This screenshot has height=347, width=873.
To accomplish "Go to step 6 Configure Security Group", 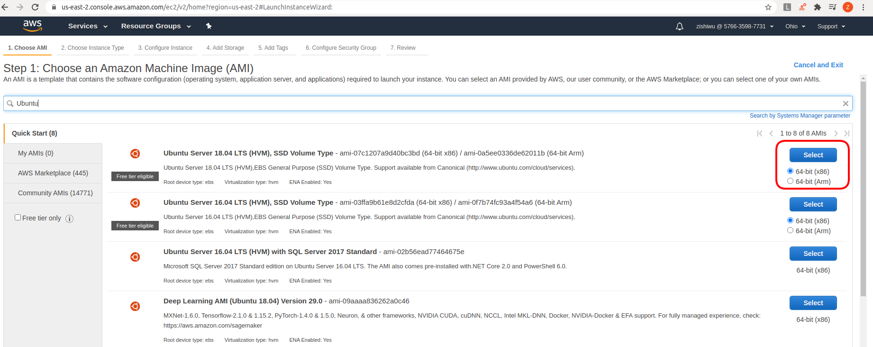I will pos(341,48).
